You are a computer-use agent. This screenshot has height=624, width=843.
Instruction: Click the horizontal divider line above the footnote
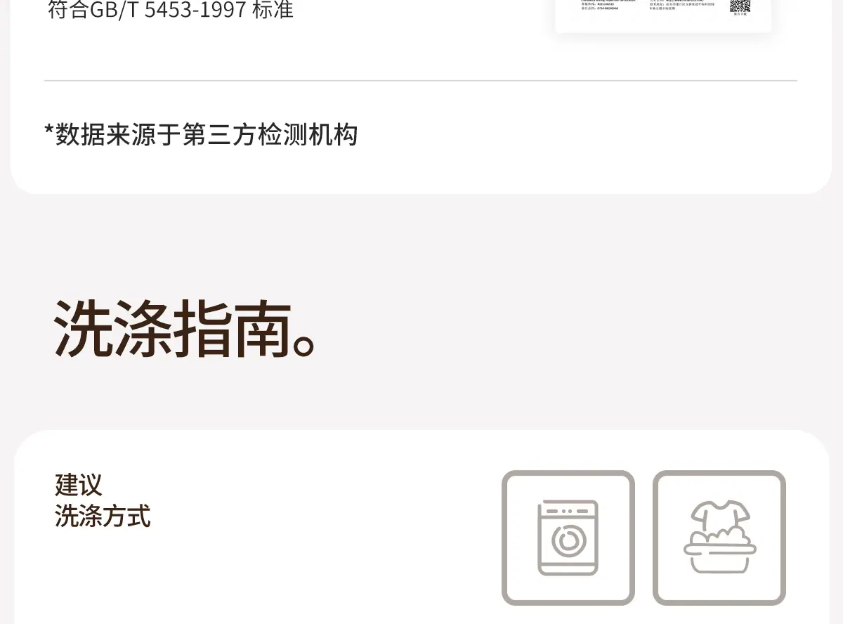pos(421,81)
